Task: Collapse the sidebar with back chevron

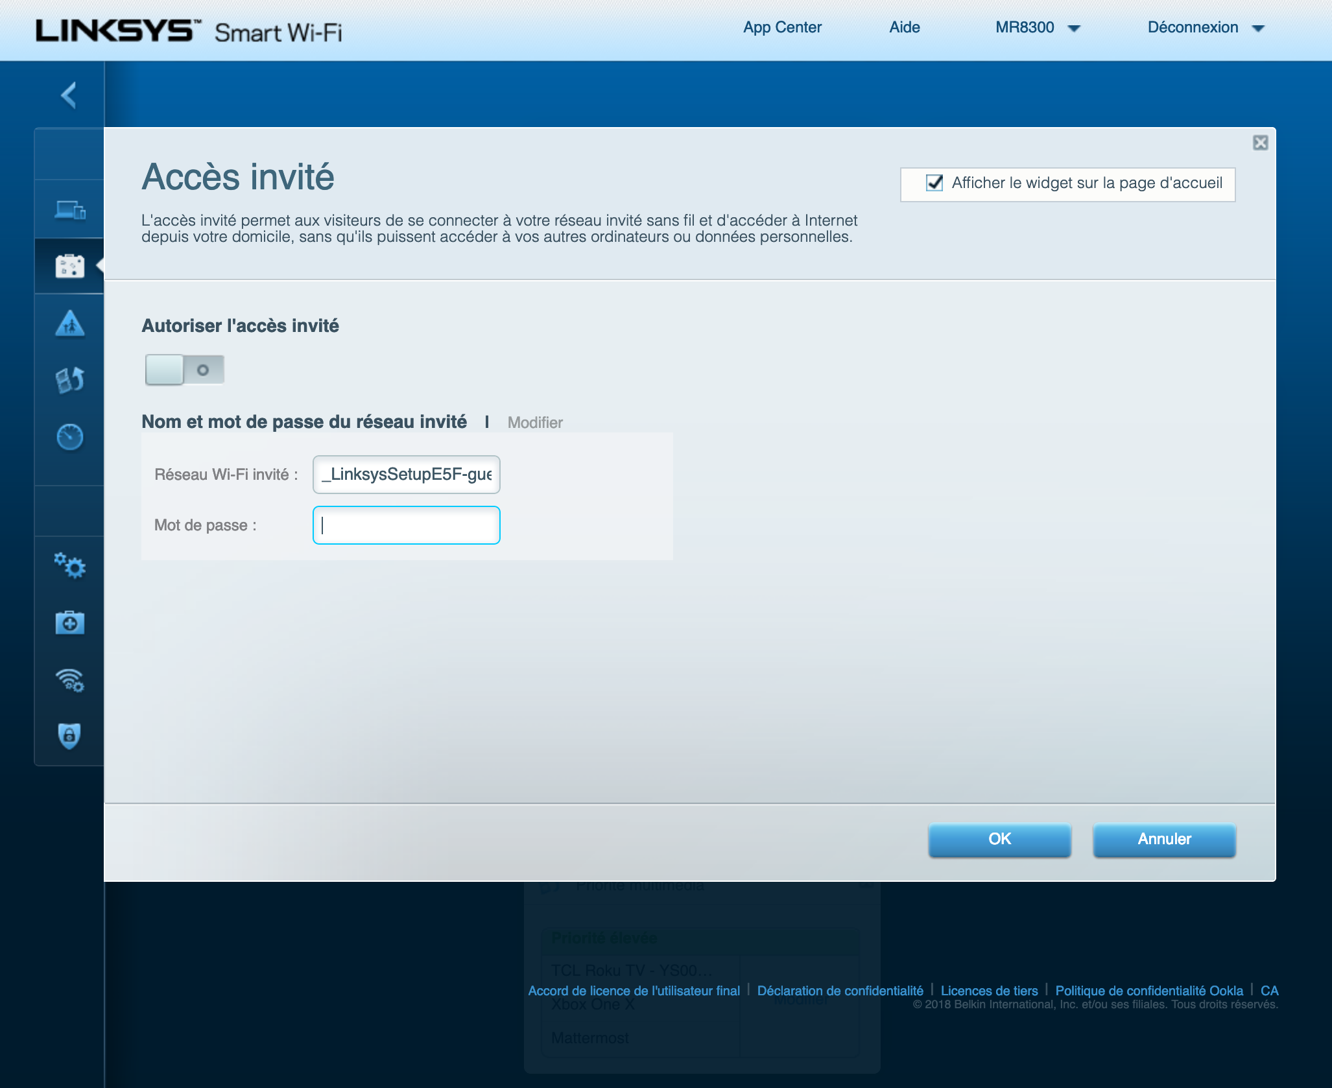Action: [69, 95]
